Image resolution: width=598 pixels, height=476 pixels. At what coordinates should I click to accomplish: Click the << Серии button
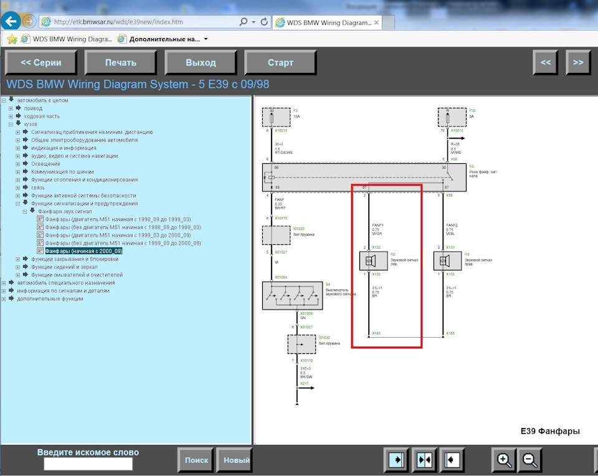click(41, 62)
